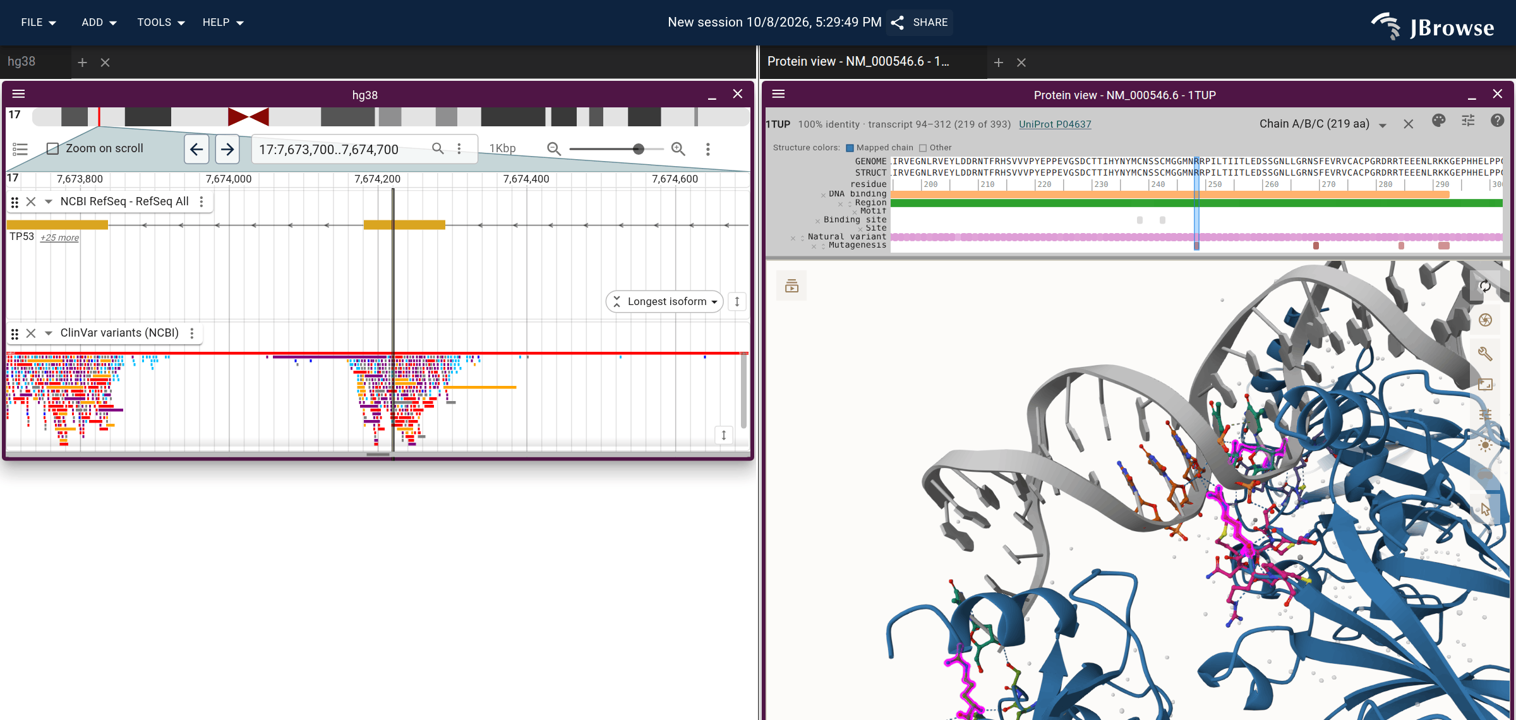This screenshot has width=1516, height=720.
Task: Pan right with the forward arrow button
Action: (227, 149)
